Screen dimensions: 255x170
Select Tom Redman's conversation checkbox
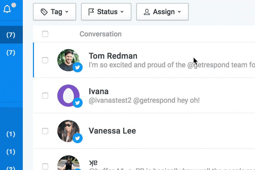pos(45,60)
